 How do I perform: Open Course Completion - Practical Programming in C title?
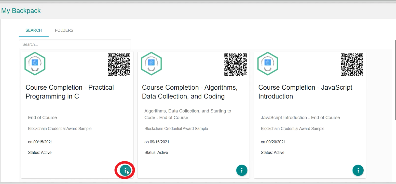[70, 92]
